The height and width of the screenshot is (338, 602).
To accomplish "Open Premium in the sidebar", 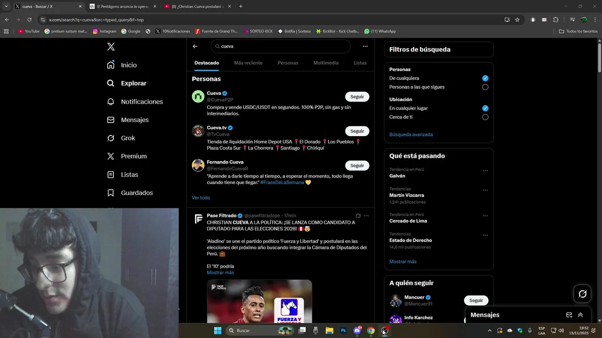I will click(x=127, y=156).
